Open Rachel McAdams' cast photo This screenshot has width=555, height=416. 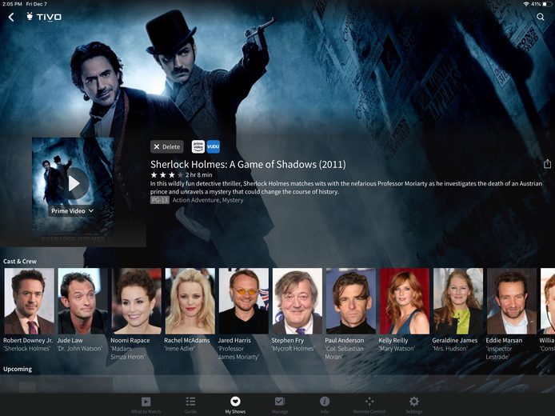pyautogui.click(x=190, y=301)
